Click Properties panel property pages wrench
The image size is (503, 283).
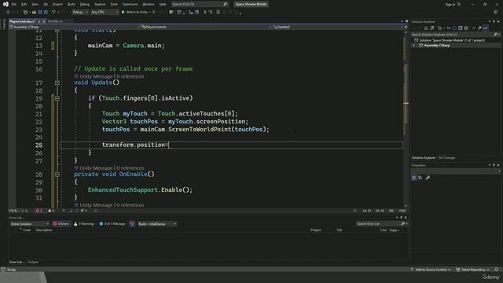428,178
